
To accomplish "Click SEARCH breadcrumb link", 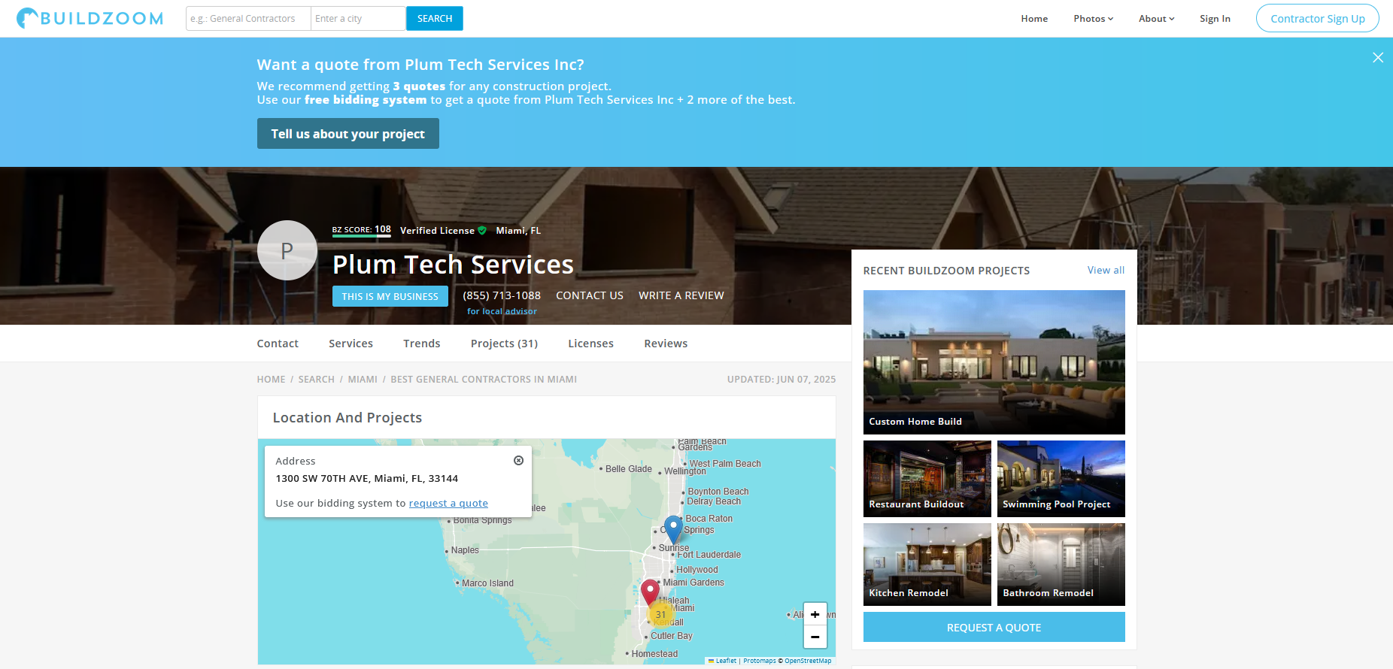I will tap(316, 380).
